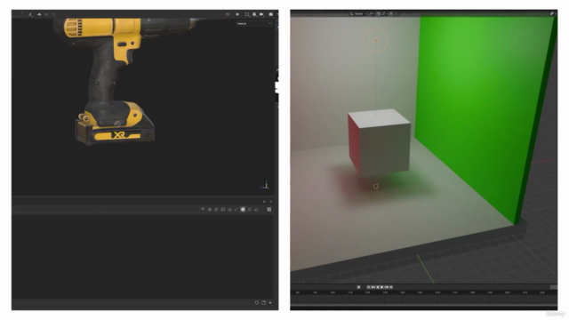
Task: Jump to next keyframe in timeline
Action: [387, 287]
